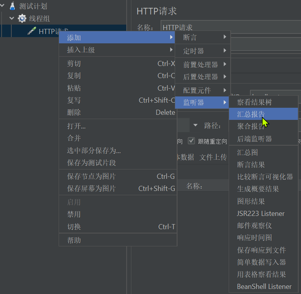Add the 察看结果树 listener
The image size is (301, 294).
pyautogui.click(x=263, y=102)
